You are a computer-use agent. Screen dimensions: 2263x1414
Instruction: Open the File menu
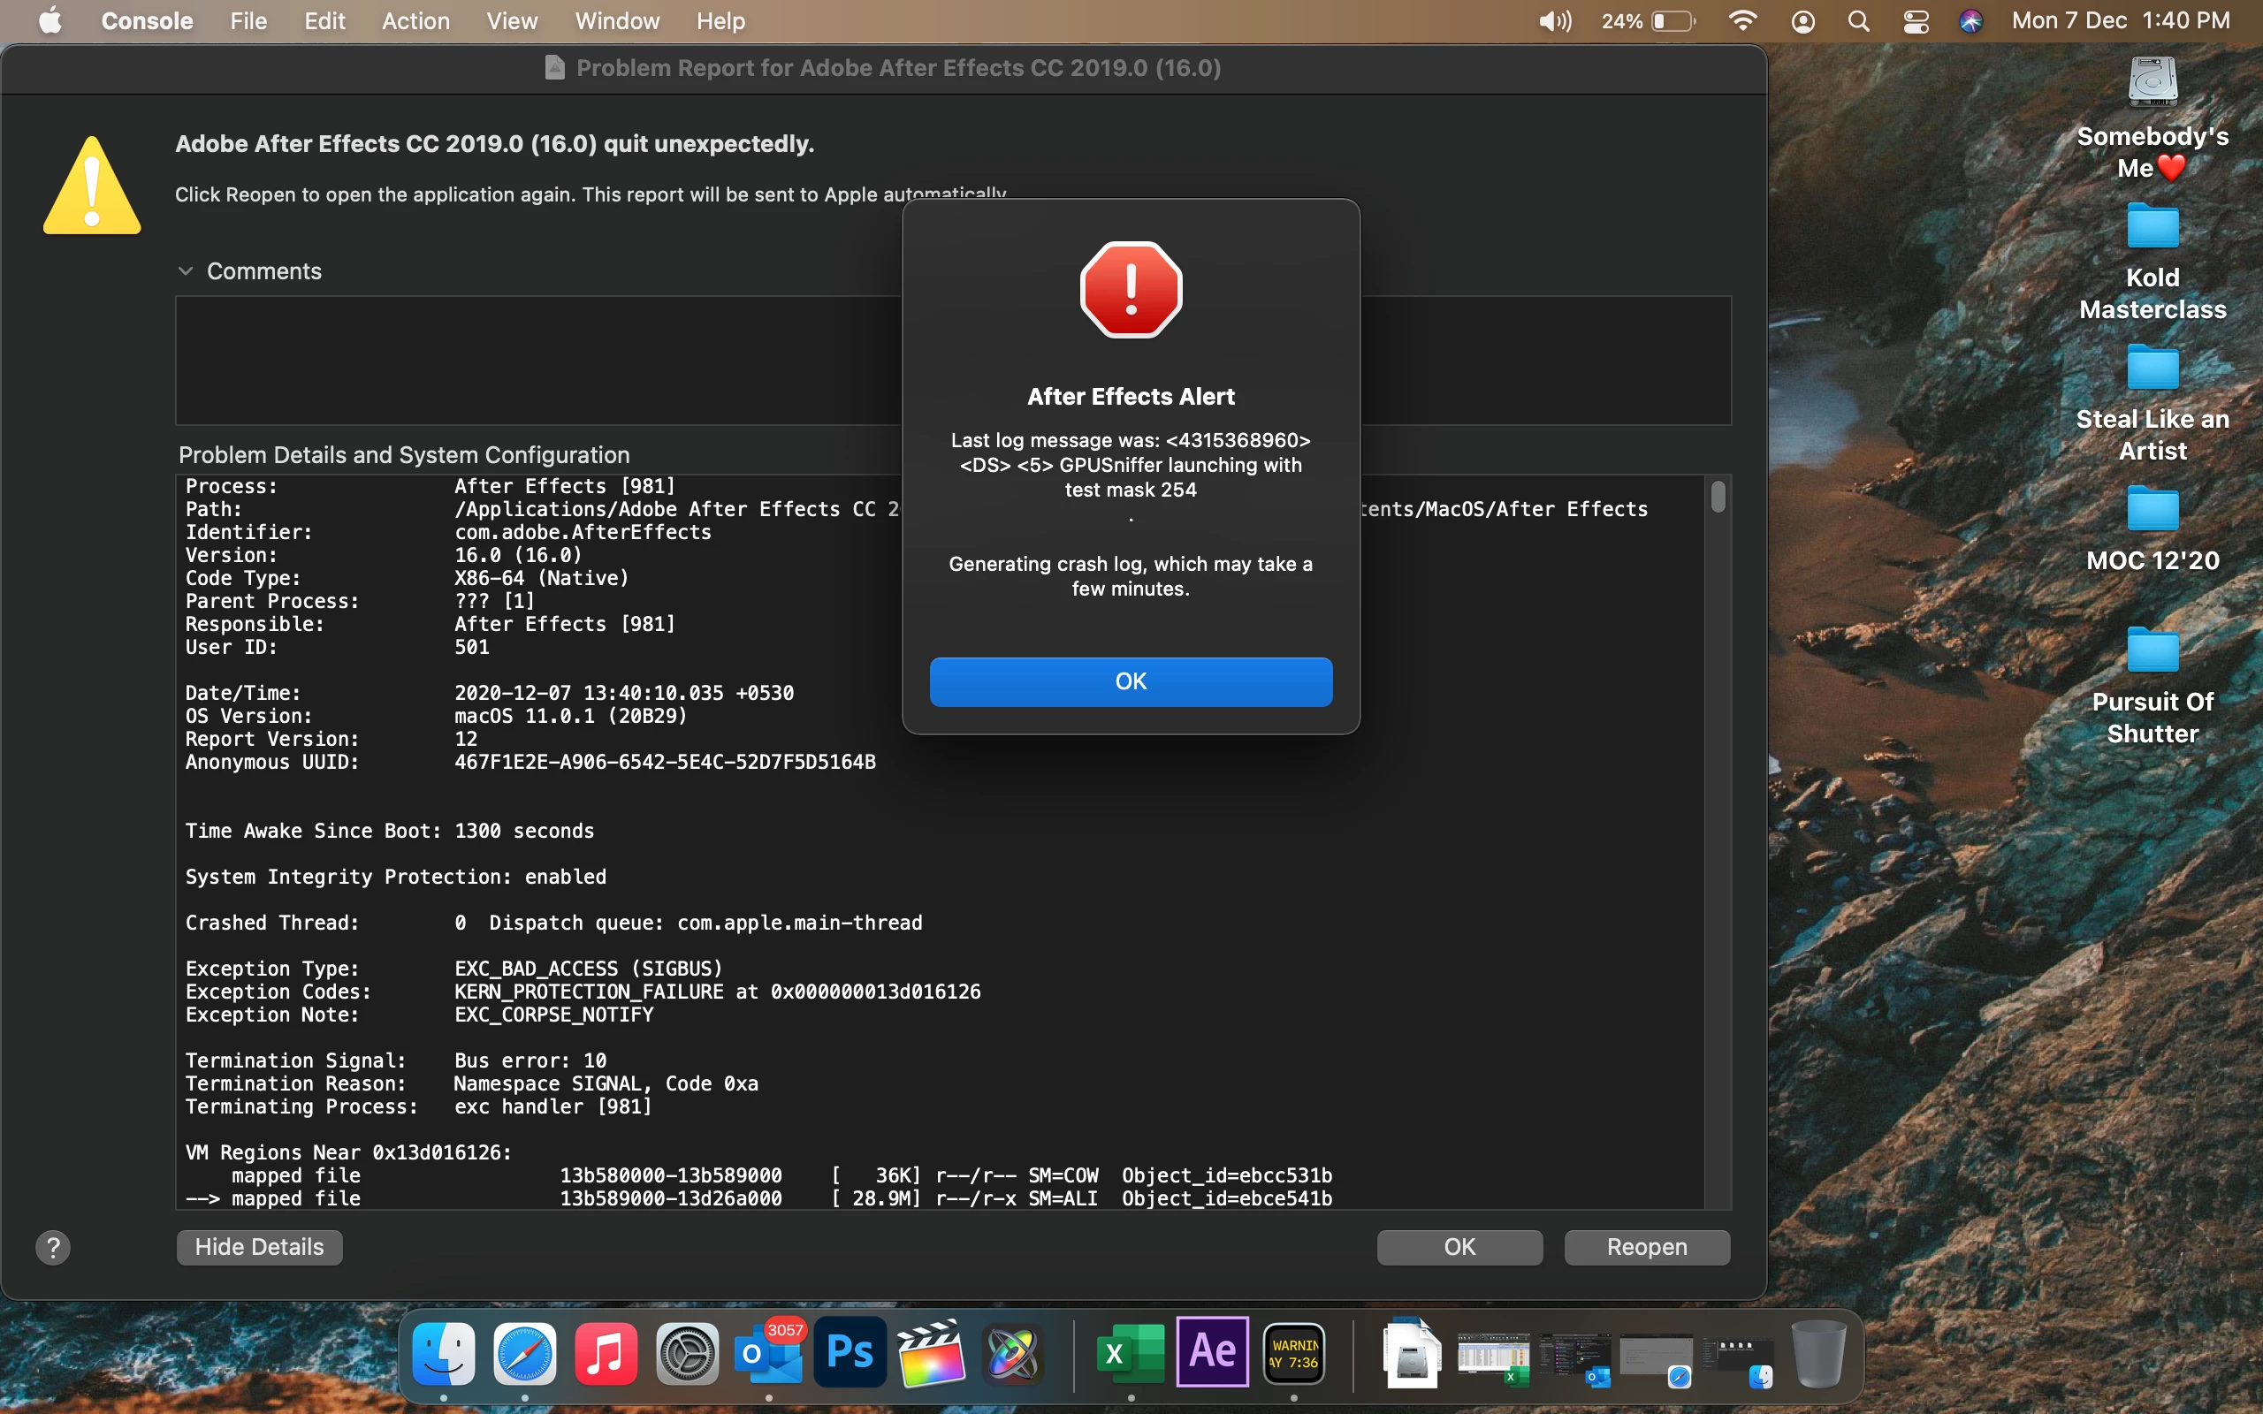click(248, 20)
